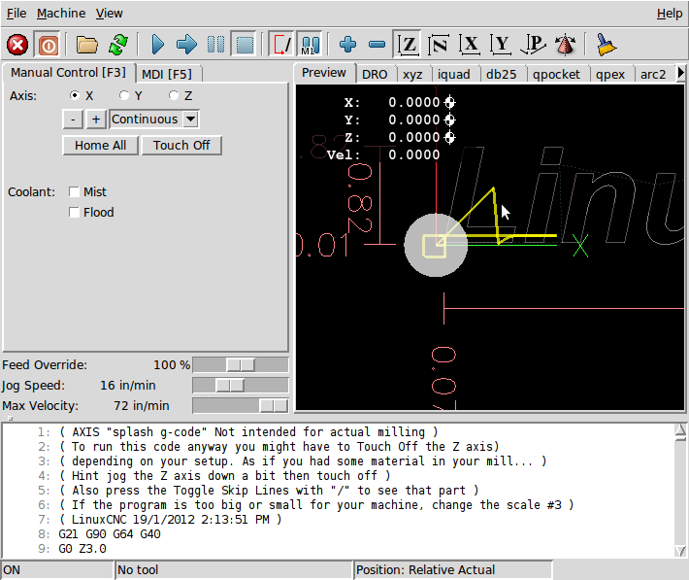
Task: Toggle machine power icon
Action: (47, 45)
